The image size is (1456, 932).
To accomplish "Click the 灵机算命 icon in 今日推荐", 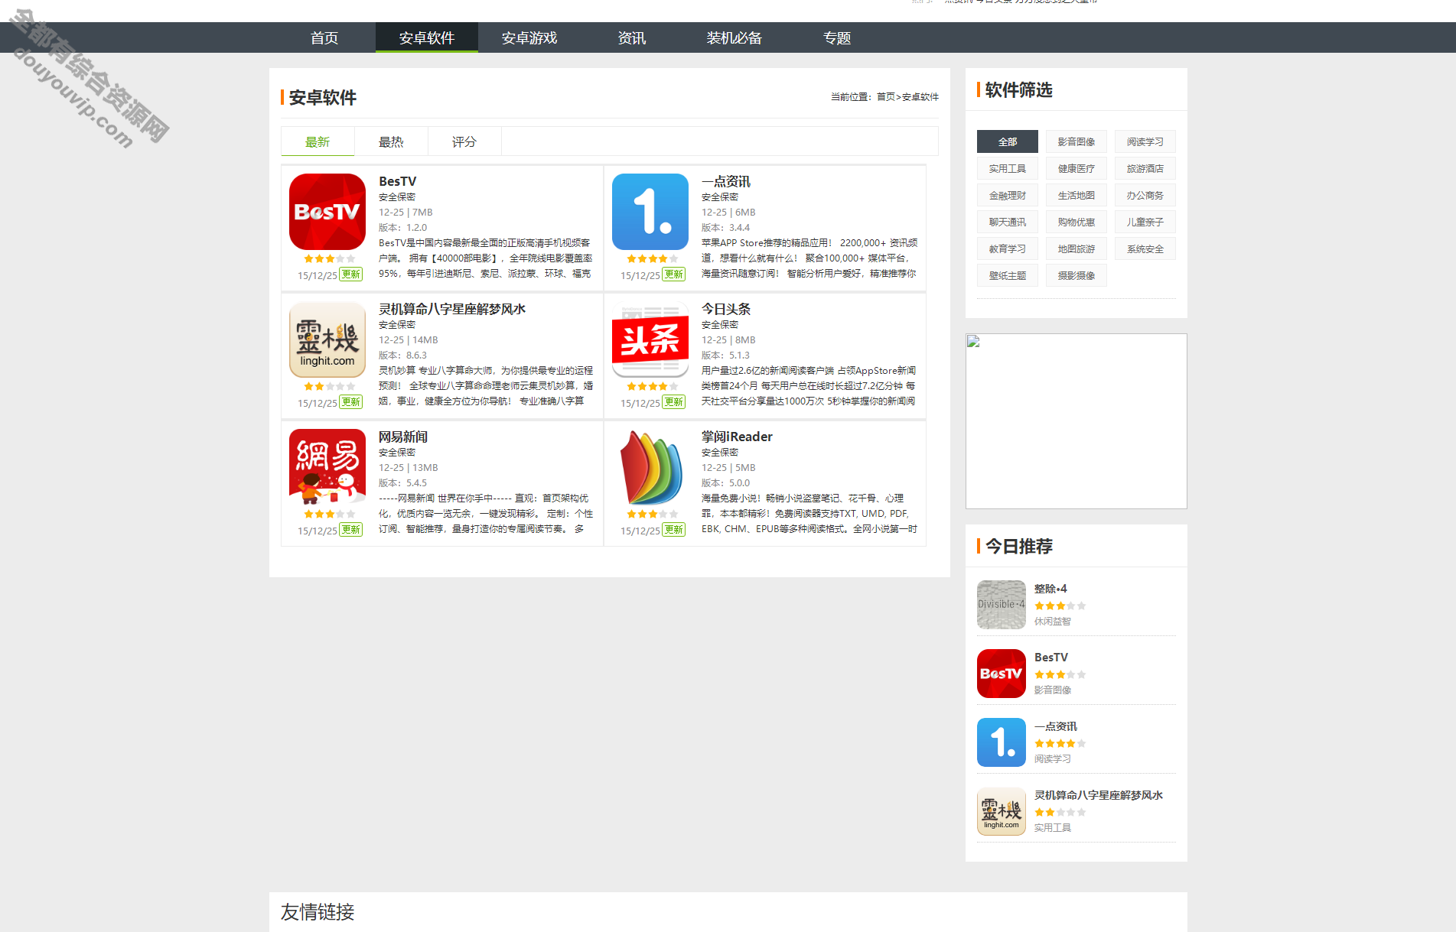I will tap(1002, 811).
